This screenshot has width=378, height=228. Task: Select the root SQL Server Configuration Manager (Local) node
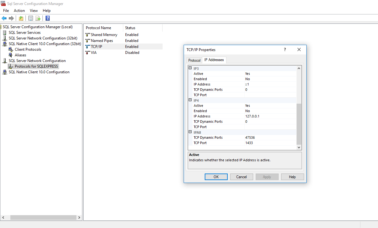(37, 27)
